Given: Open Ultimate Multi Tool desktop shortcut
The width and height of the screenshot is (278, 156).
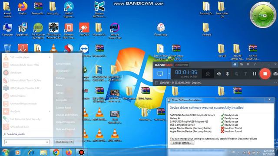Looking at the screenshot, I should click(x=69, y=31).
